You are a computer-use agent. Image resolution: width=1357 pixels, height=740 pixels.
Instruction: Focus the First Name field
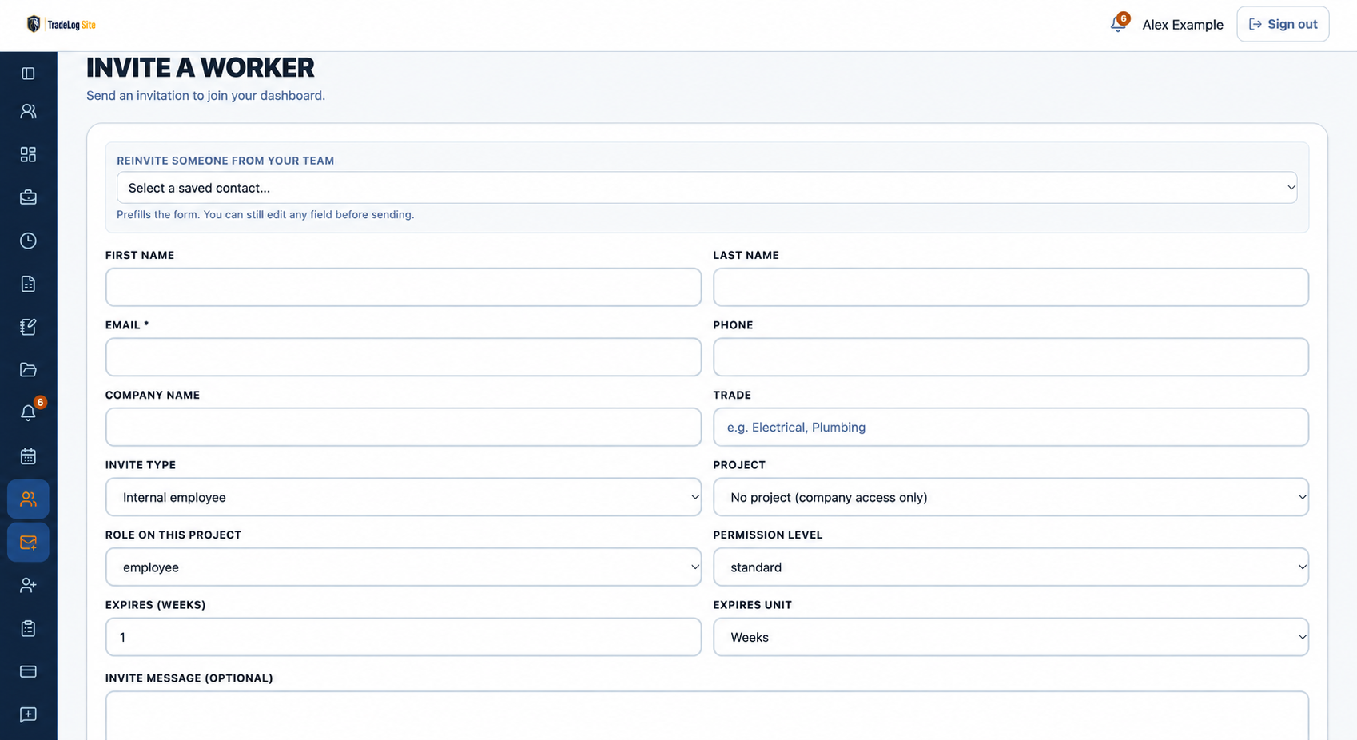pos(404,287)
